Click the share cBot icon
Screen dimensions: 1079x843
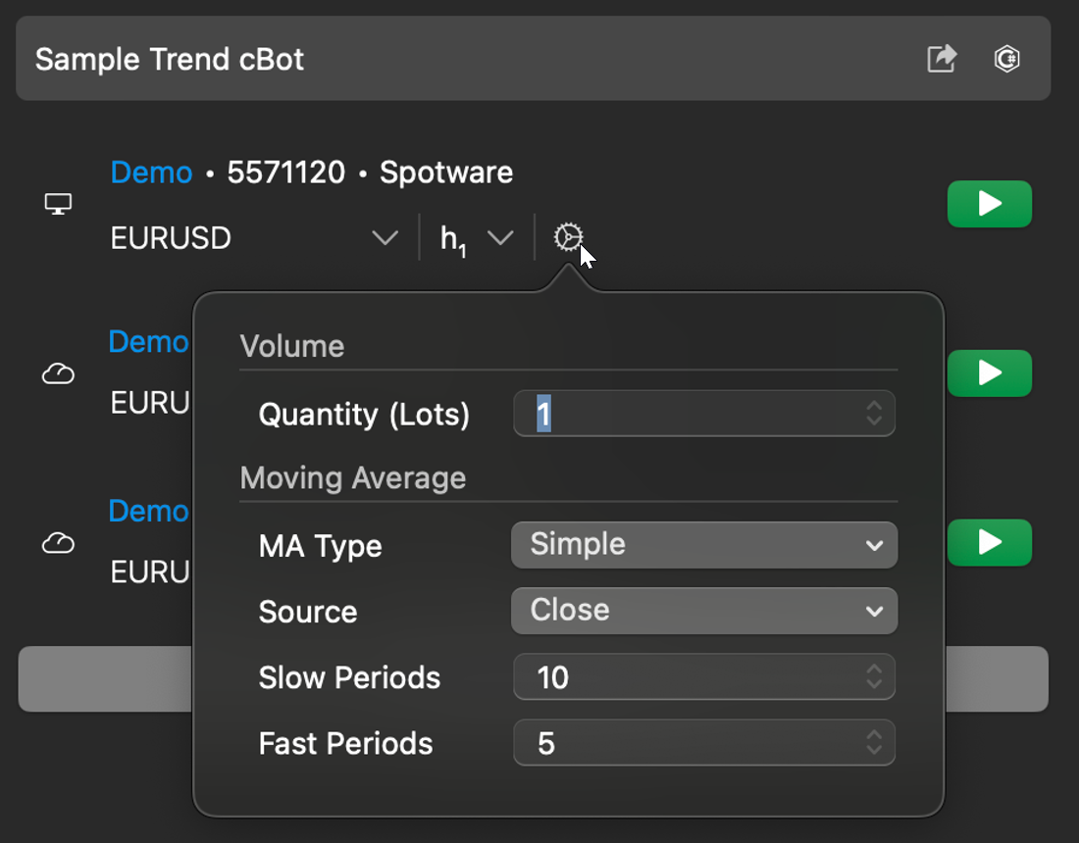click(941, 59)
